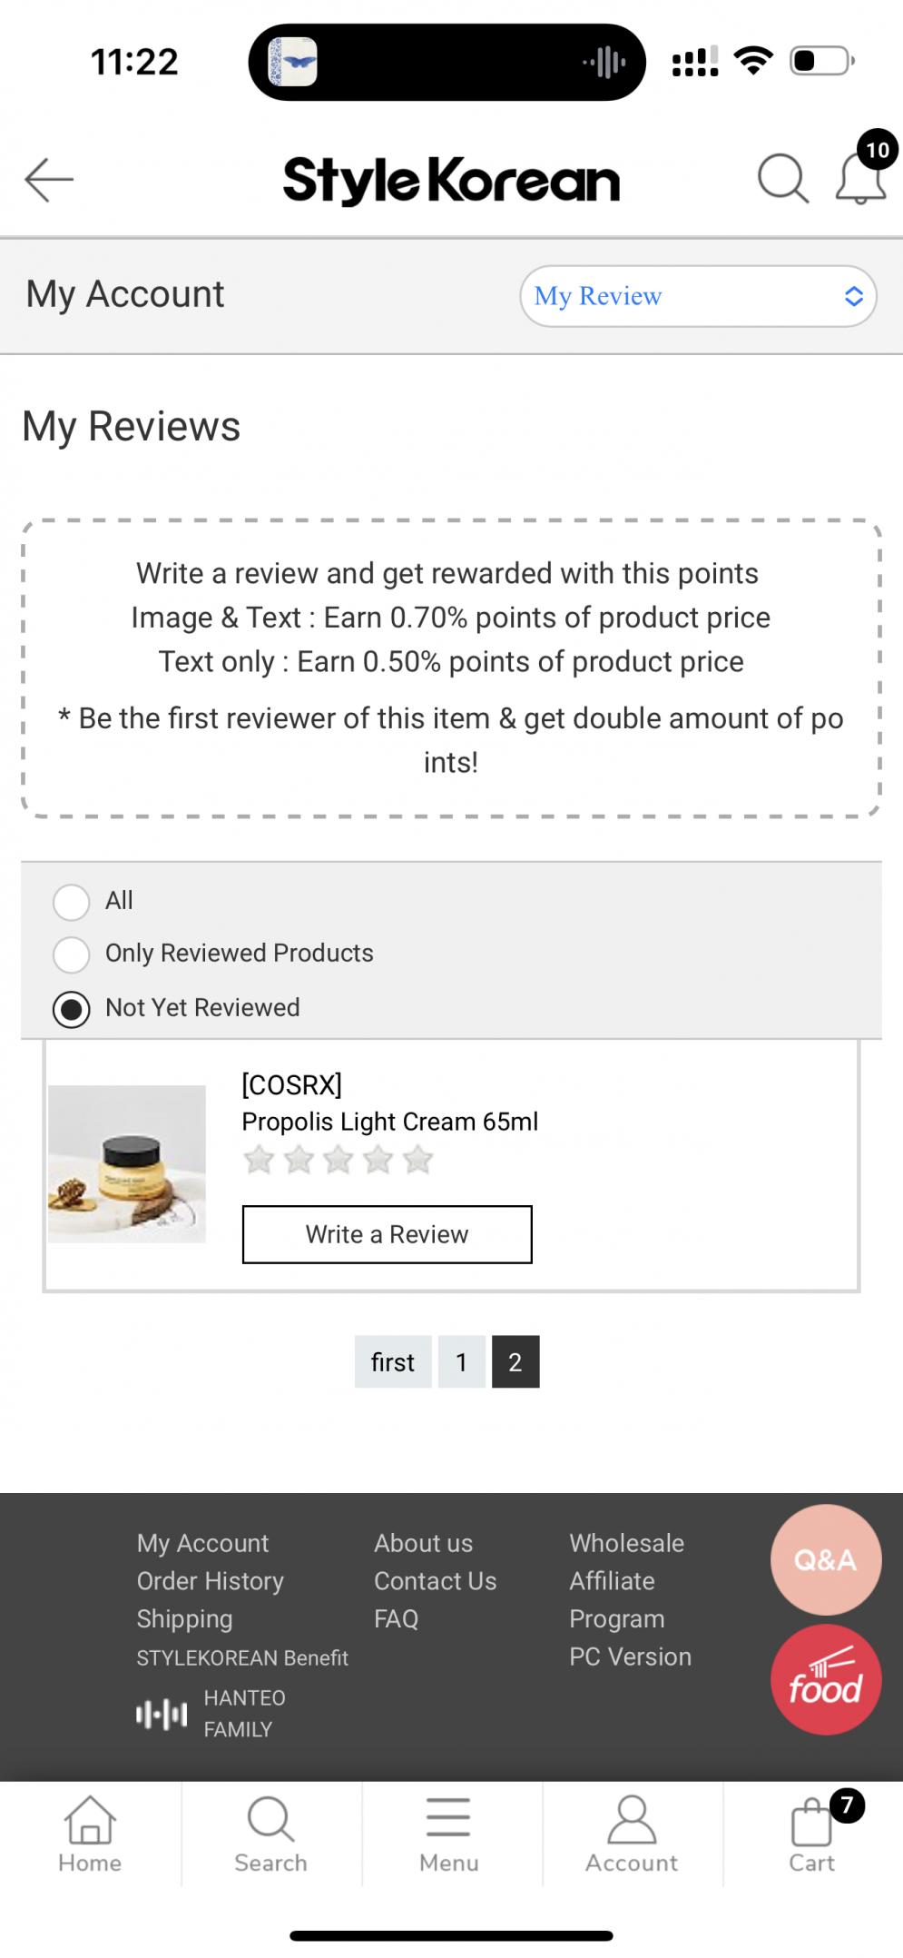
Task: Open notifications bell with 10 badge
Action: click(x=860, y=178)
